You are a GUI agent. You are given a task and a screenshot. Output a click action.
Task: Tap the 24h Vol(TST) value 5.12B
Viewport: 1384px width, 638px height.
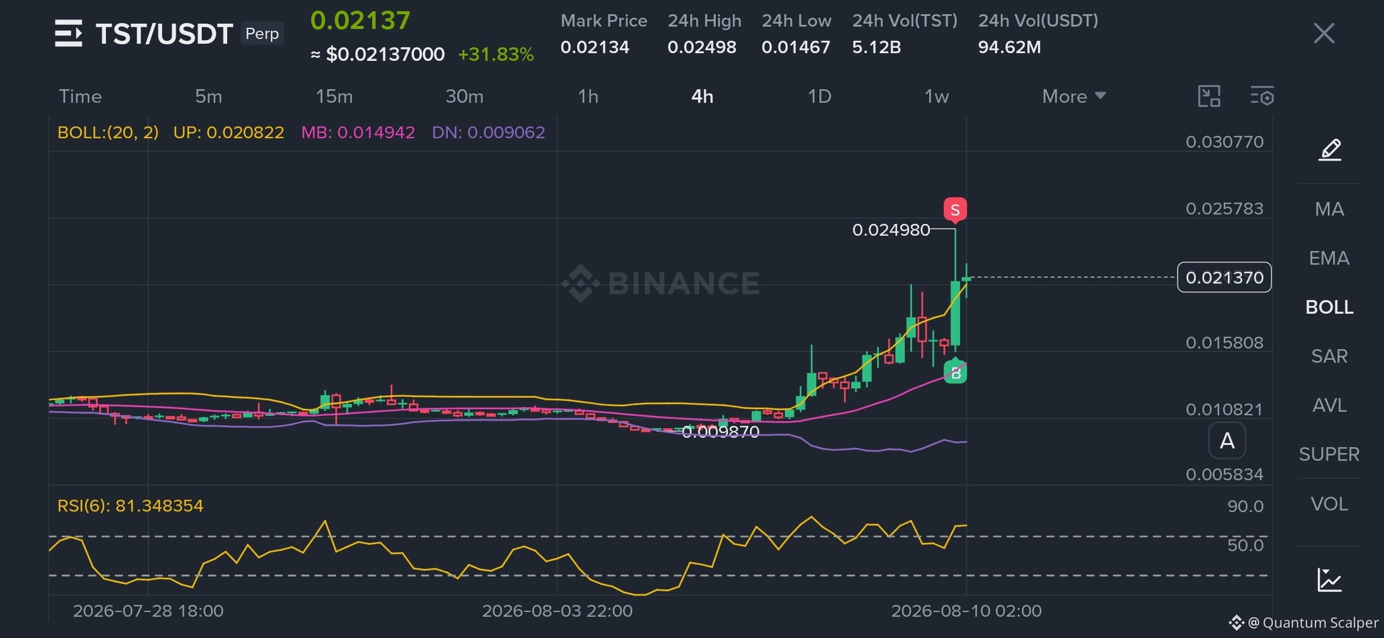click(x=877, y=47)
